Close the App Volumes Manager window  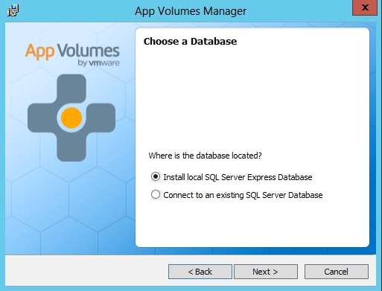click(365, 7)
